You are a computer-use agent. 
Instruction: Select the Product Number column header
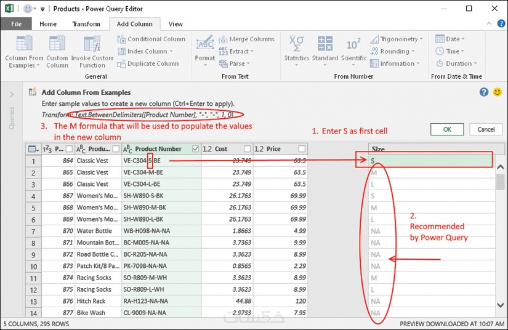(161, 149)
